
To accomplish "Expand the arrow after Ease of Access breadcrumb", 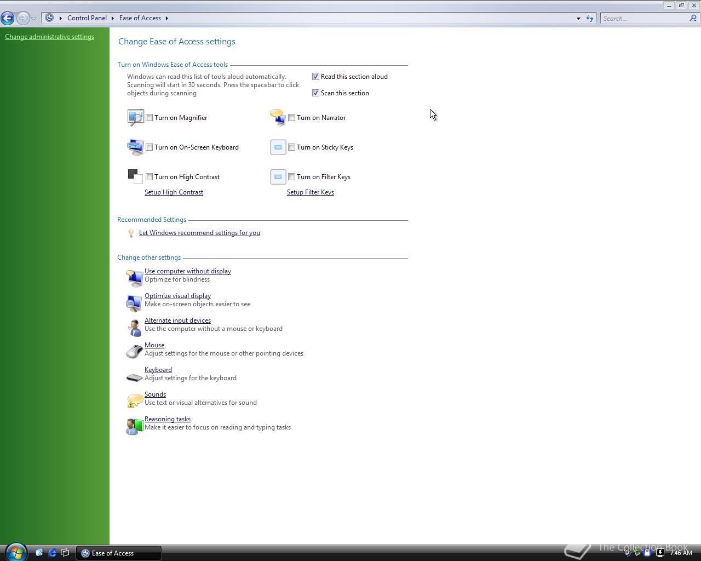I will tap(166, 18).
